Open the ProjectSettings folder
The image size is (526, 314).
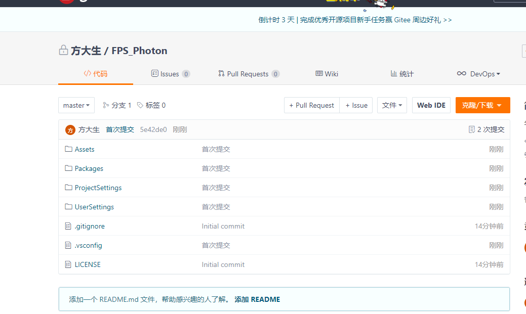[x=98, y=188]
